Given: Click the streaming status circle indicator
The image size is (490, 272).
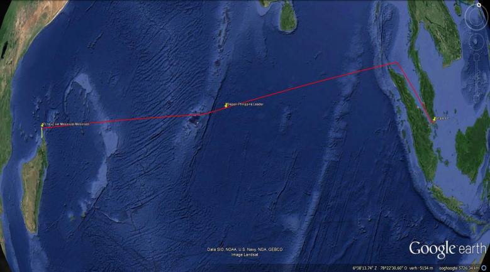Looking at the screenshot, I should click(484, 268).
